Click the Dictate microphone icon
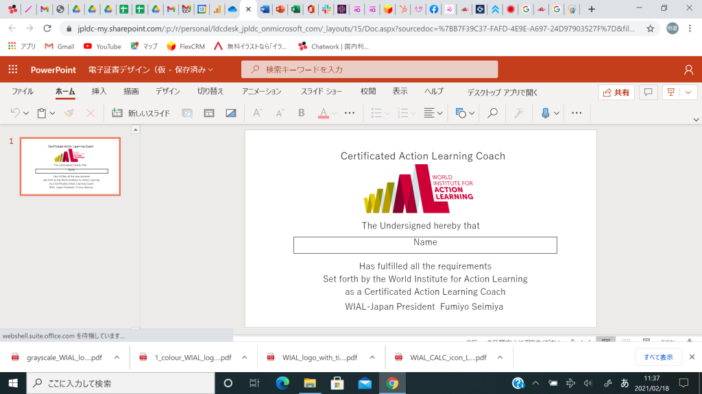 click(x=546, y=113)
